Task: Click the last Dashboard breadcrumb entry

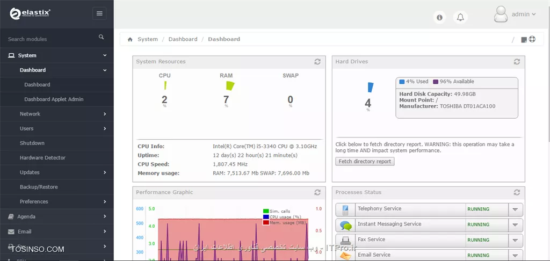Action: [x=224, y=39]
